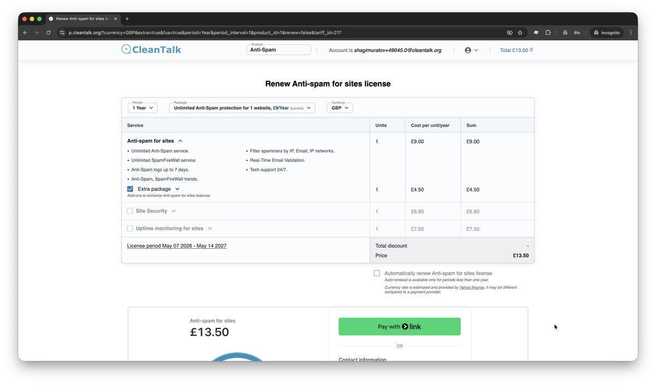Open a new tab with plus icon
This screenshot has height=385, width=656.
[127, 19]
